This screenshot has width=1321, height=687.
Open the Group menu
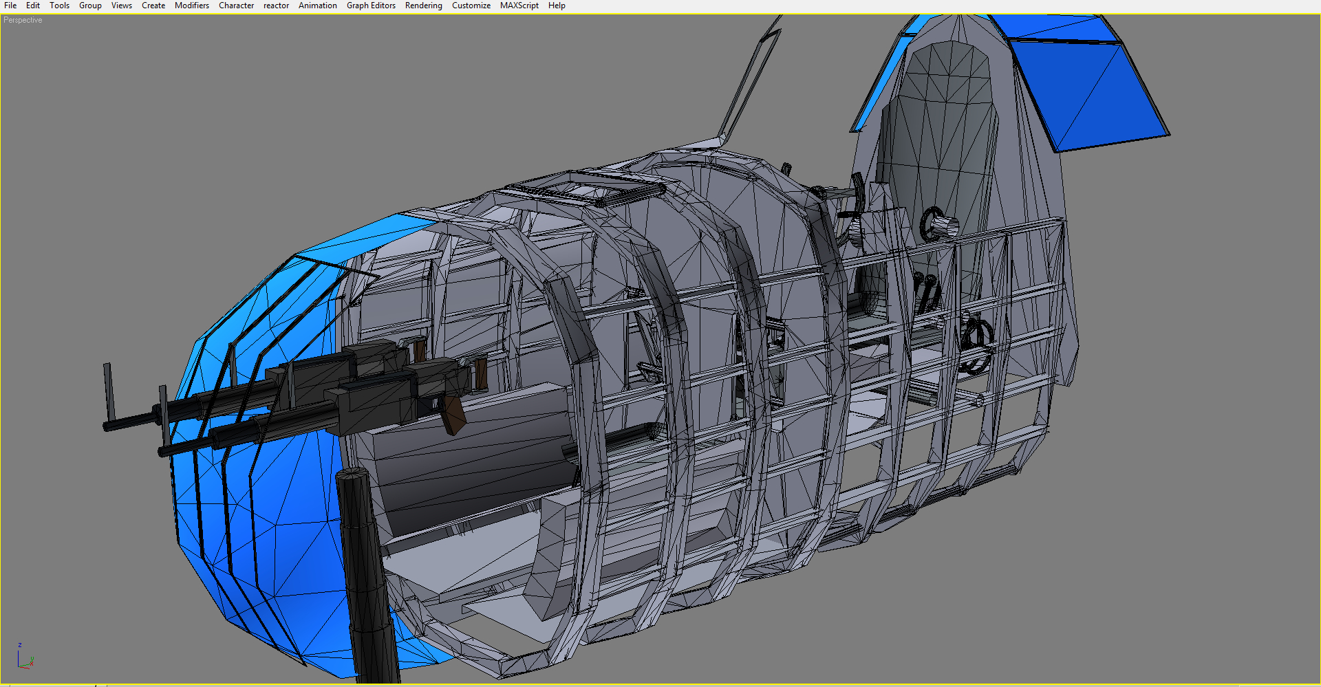(x=90, y=6)
